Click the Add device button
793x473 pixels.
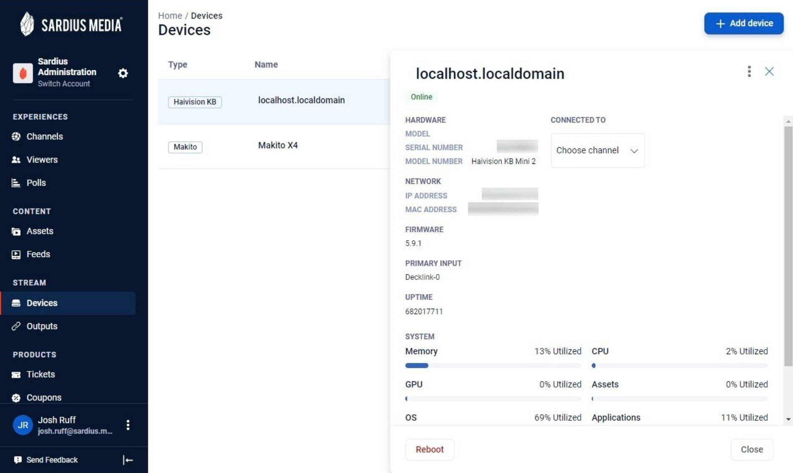point(744,23)
